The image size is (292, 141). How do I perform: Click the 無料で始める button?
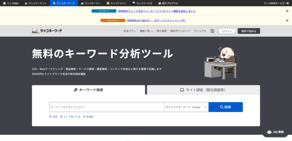[249, 31]
